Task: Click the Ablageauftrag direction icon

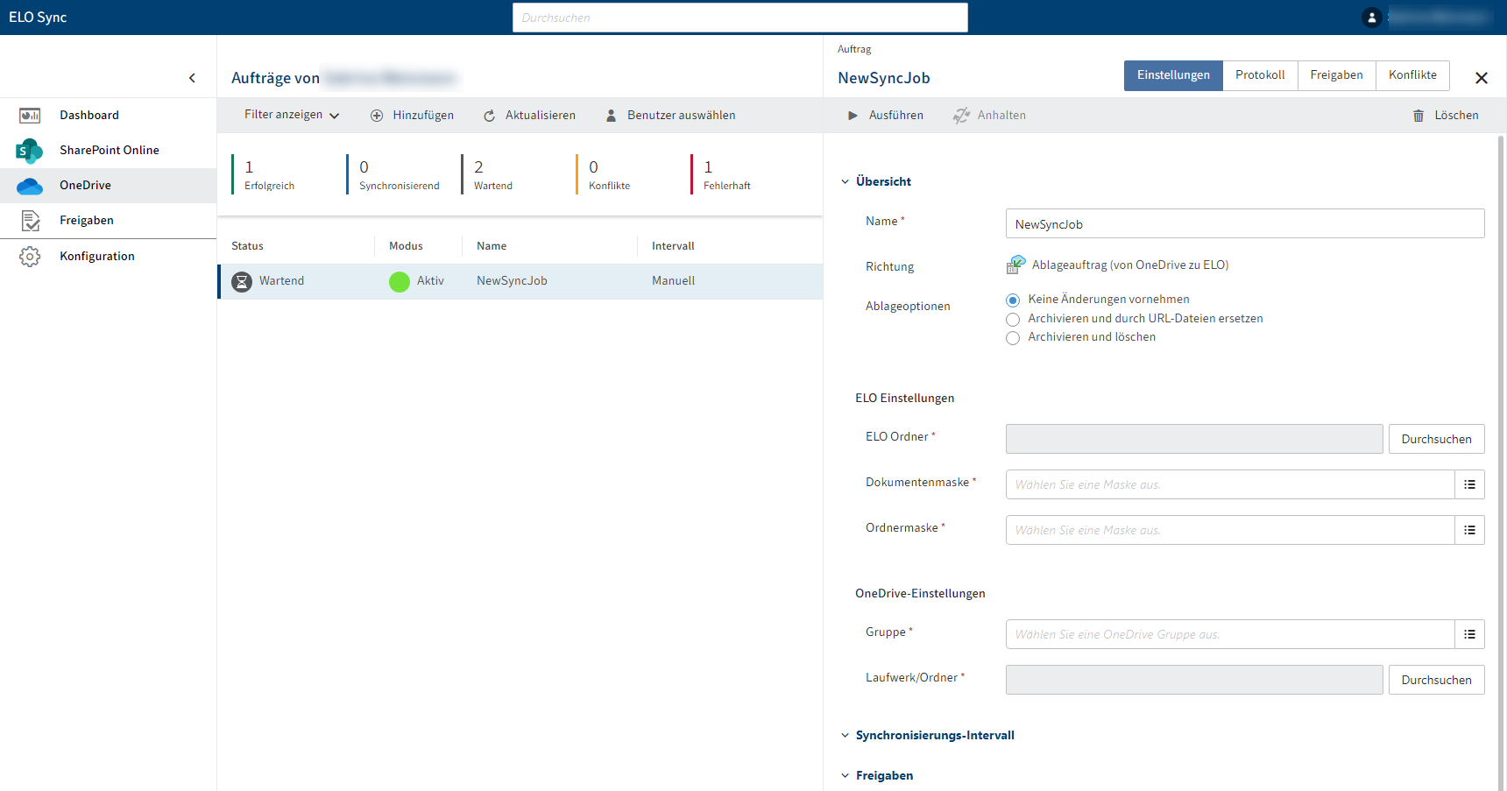Action: [1015, 265]
